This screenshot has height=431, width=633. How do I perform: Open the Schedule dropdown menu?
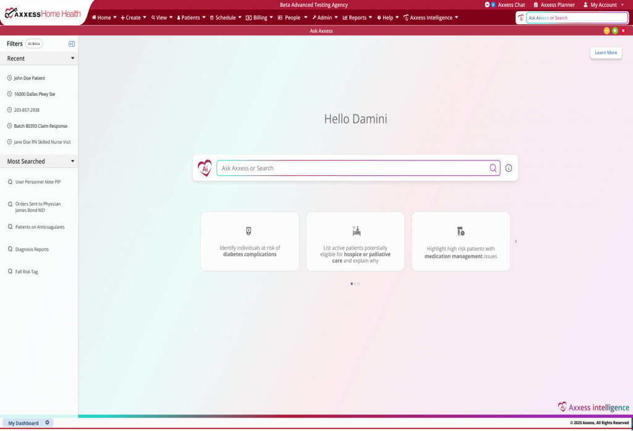226,18
